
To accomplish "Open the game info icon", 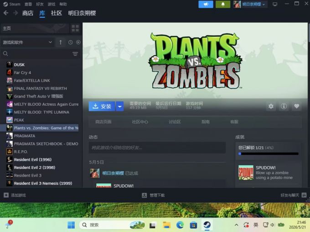I will 284,106.
